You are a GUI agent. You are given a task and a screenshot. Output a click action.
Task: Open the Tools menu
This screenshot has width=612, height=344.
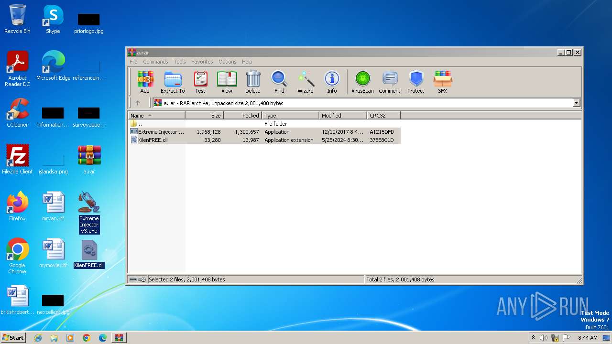click(x=180, y=62)
